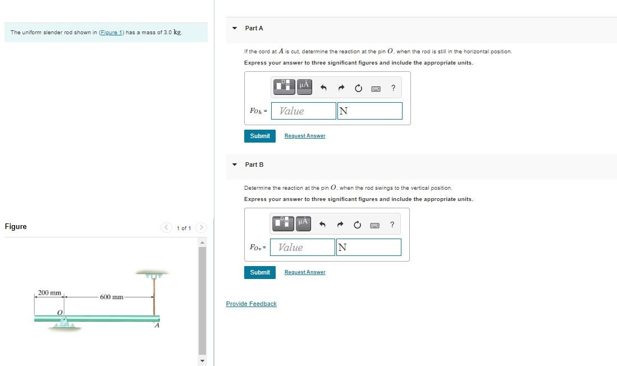
Task: Go to the previous figure arrow
Action: (166, 227)
